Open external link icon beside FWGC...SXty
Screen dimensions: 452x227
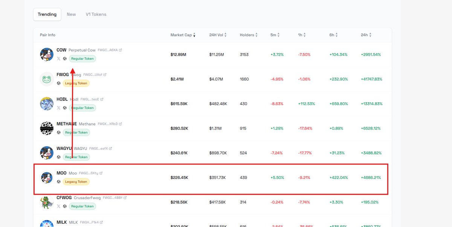101,173
